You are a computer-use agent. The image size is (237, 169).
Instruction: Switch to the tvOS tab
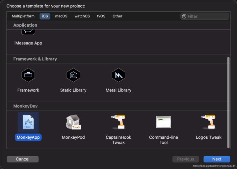[101, 16]
